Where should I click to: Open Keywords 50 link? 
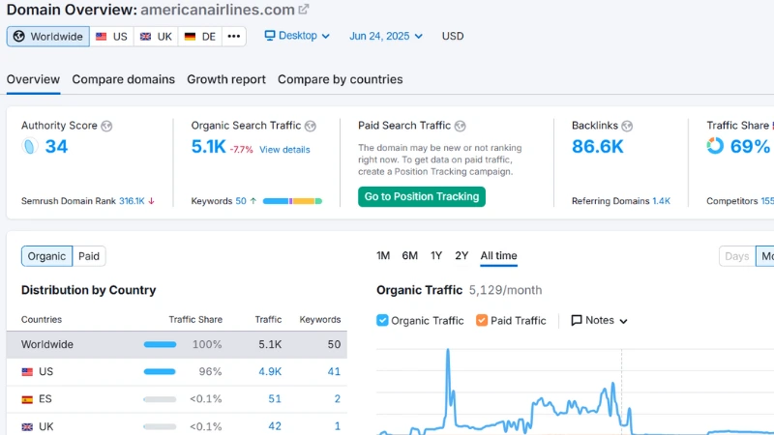coord(240,201)
